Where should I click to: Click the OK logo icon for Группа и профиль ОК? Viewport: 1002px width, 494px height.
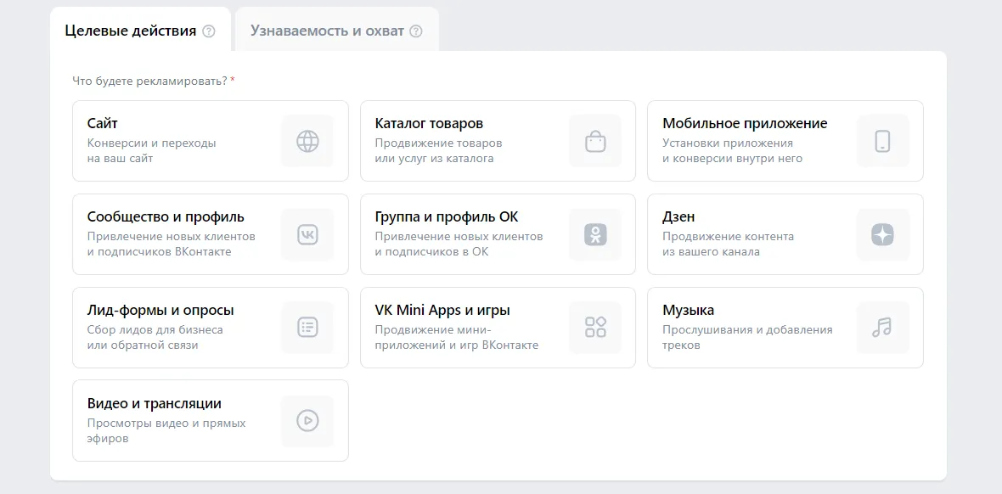pyautogui.click(x=595, y=234)
